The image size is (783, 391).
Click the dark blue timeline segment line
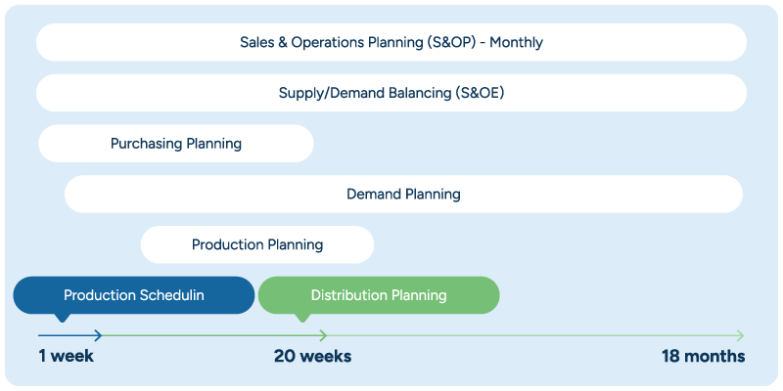point(67,335)
